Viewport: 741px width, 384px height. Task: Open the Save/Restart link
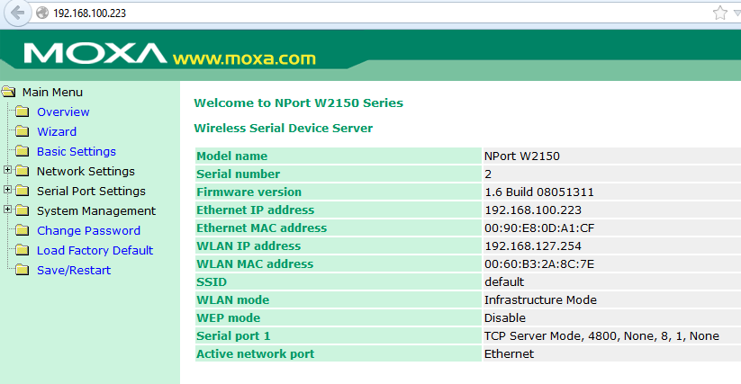click(74, 271)
